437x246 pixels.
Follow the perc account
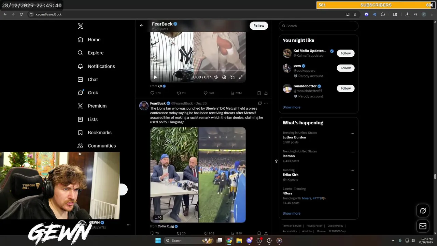coord(346,68)
